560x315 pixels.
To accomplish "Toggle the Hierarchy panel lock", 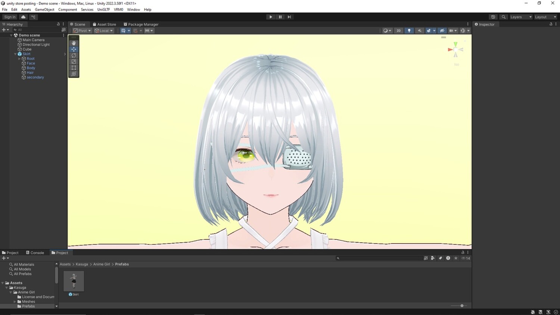I will [x=58, y=24].
